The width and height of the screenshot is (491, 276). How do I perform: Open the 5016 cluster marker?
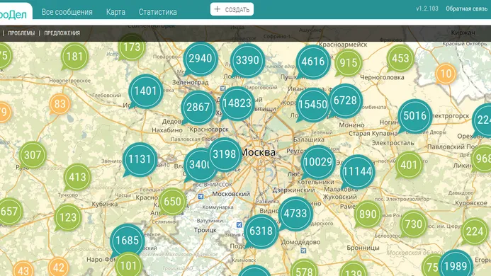[415, 116]
